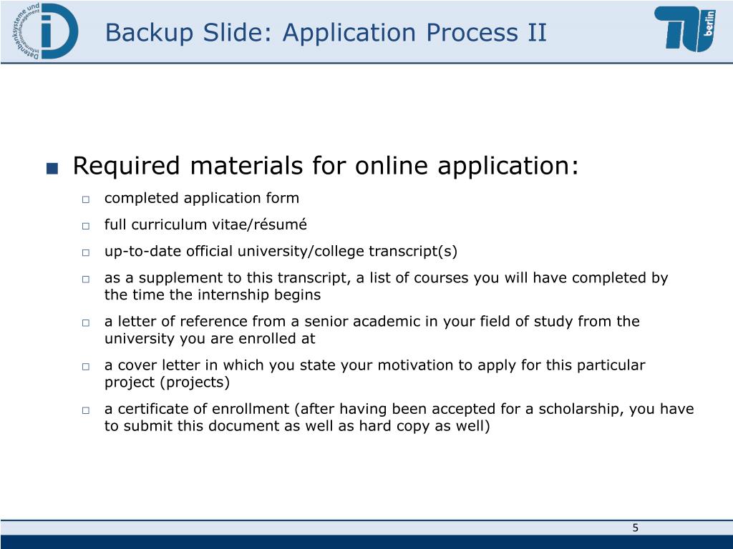Screen dimensions: 733x549
Task: Mark the letter of reference square bullet
Action: tap(85, 323)
